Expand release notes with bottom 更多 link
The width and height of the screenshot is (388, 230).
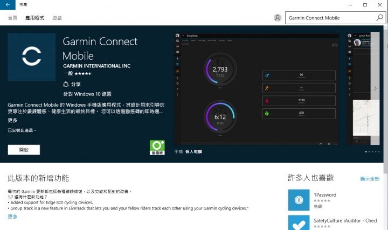click(12, 217)
